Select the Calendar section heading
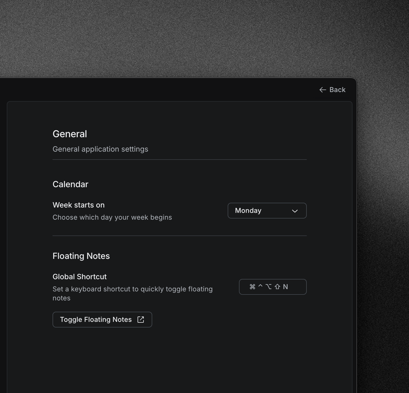Image resolution: width=409 pixels, height=393 pixels. point(70,184)
